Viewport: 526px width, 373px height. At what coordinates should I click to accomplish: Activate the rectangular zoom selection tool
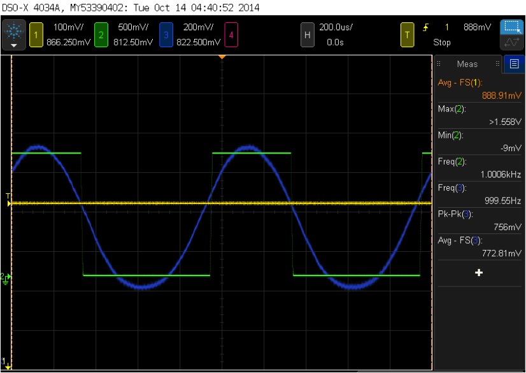tap(513, 27)
